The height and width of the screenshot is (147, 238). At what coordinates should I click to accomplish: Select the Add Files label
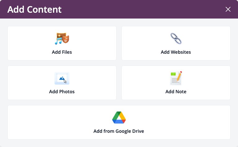[62, 52]
